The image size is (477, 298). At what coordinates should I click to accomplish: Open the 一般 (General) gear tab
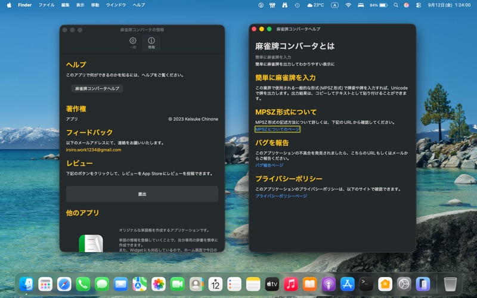133,43
